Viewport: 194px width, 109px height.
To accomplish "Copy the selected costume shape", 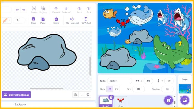I will [34, 20].
